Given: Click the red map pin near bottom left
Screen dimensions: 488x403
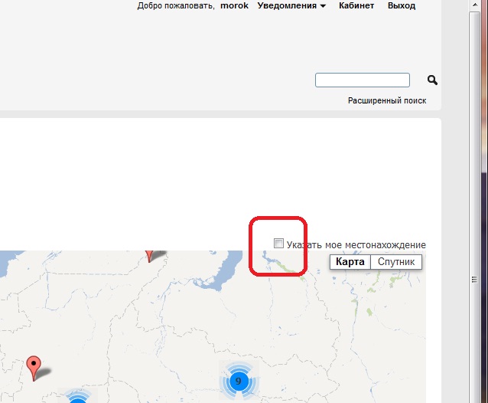Looking at the screenshot, I should (34, 369).
